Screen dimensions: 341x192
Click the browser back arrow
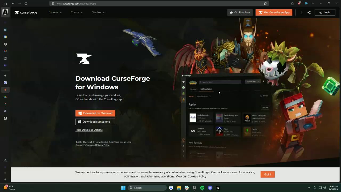13,3
